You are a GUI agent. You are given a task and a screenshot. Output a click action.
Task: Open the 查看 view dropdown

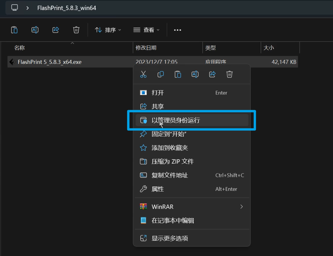[x=146, y=30]
